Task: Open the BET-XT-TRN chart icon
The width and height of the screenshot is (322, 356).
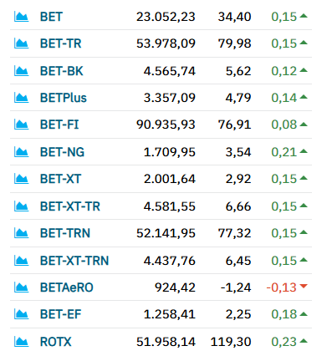Action: coord(21,261)
